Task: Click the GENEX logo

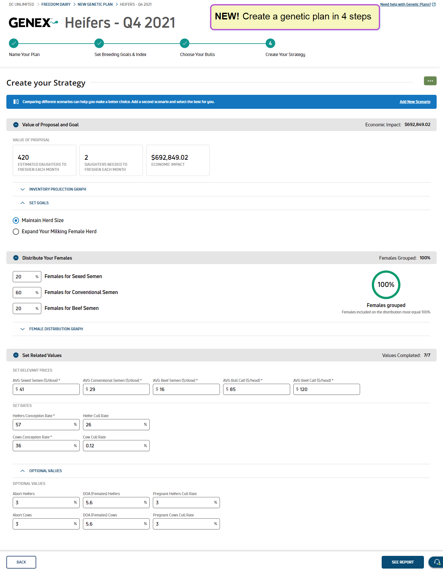Action: 33,23
